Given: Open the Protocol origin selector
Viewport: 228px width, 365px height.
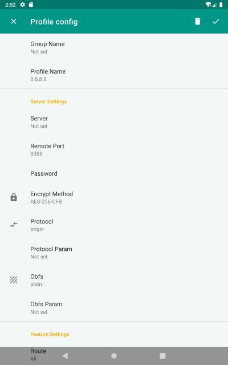Looking at the screenshot, I should click(x=114, y=225).
